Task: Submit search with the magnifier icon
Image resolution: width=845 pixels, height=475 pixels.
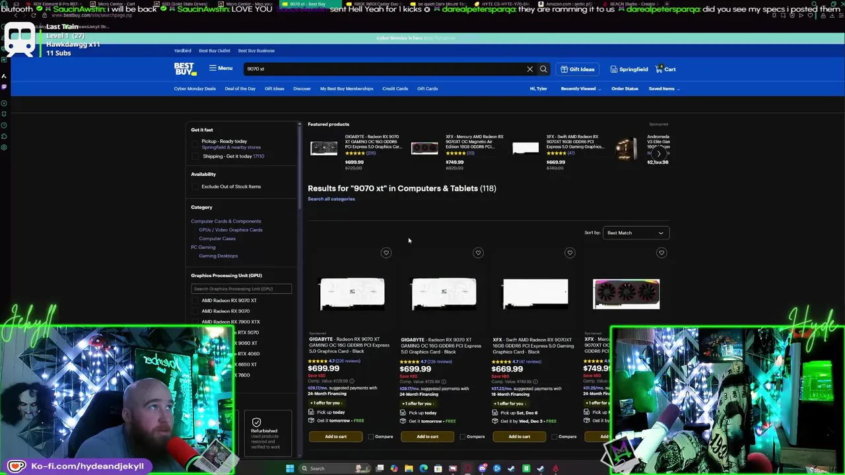Action: (543, 69)
